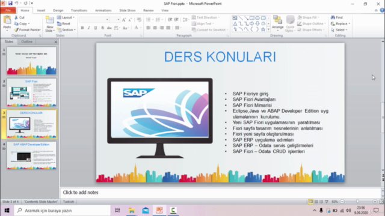Save the presentation from Quick Access Toolbar

(10, 3)
